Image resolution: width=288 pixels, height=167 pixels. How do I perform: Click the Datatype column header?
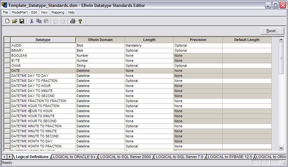[43, 40]
